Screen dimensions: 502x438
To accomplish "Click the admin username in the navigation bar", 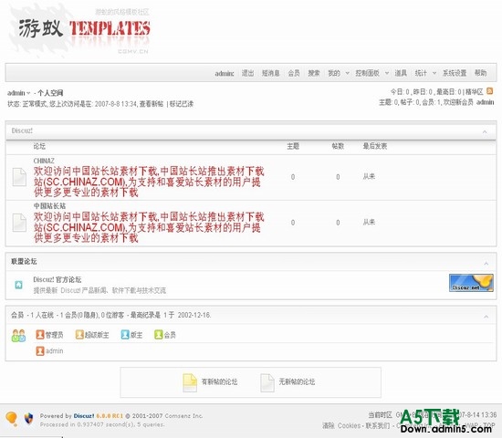I will [225, 74].
